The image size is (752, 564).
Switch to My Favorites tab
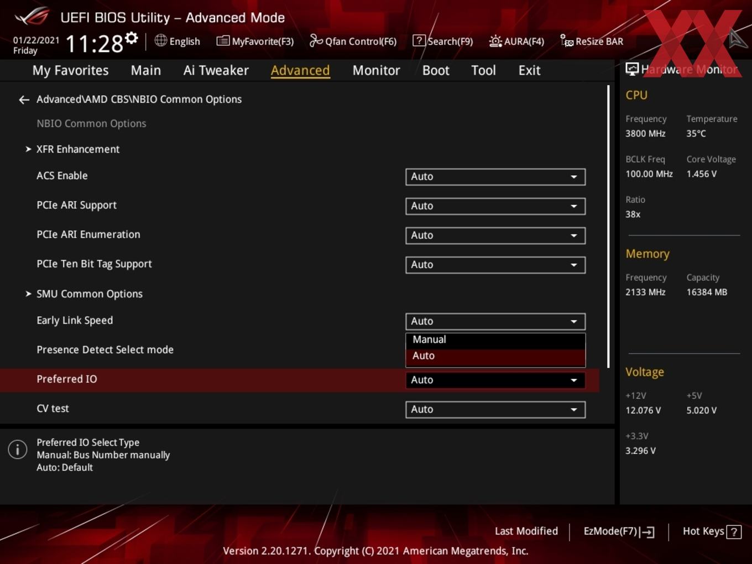coord(70,71)
